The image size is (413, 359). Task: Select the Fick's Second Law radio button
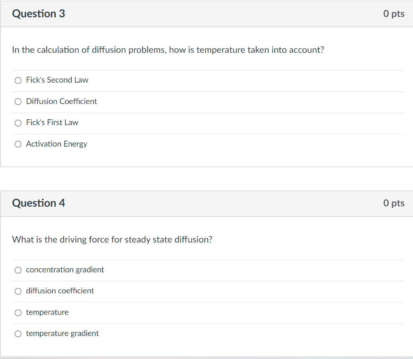18,80
